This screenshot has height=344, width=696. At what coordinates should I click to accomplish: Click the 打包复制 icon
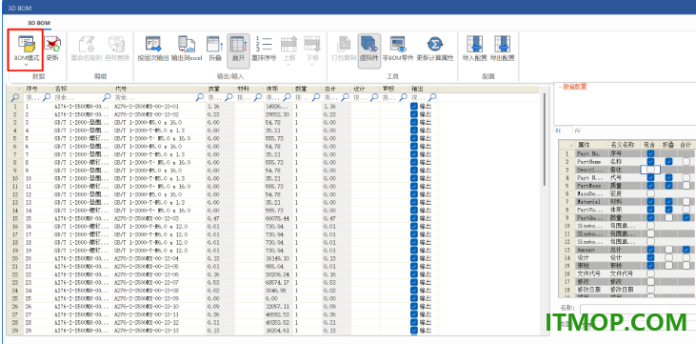click(x=344, y=45)
